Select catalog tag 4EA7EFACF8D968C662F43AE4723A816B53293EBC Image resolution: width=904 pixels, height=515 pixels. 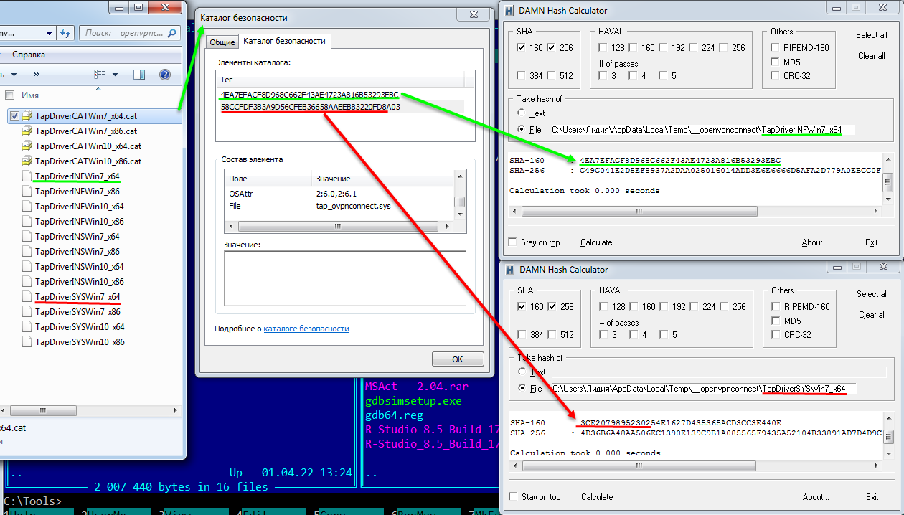[310, 94]
